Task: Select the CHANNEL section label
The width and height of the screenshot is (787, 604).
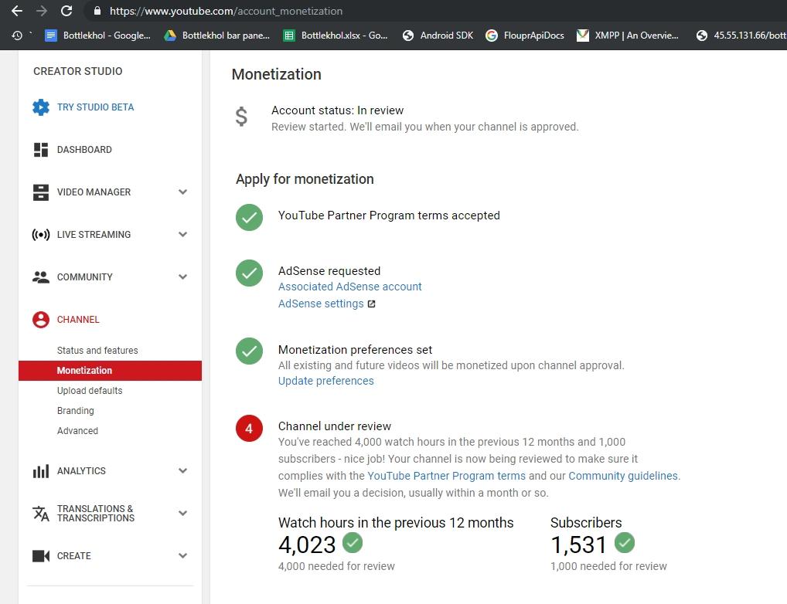Action: coord(78,320)
